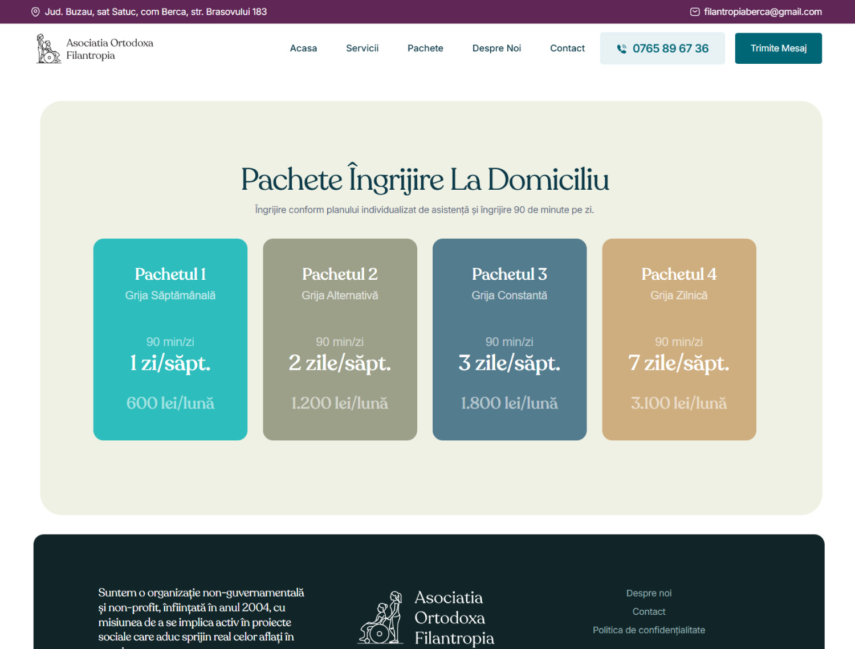Click the Asociatia Ortodoxa Filantropia header title

click(109, 49)
